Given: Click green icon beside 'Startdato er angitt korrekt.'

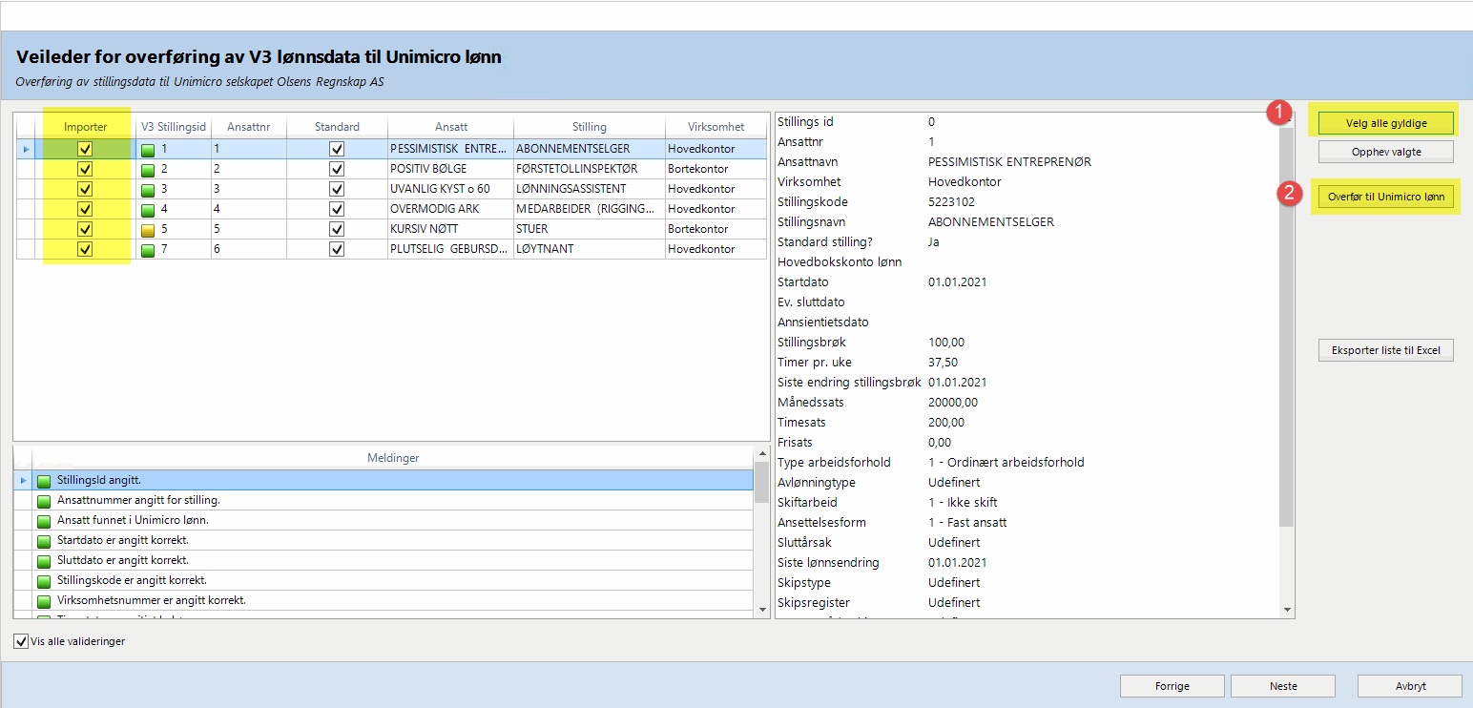Looking at the screenshot, I should 44,540.
